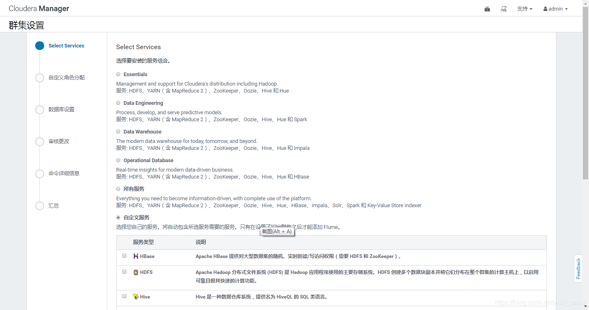
Task: Select the Data Engineering radio option
Action: pyautogui.click(x=118, y=103)
